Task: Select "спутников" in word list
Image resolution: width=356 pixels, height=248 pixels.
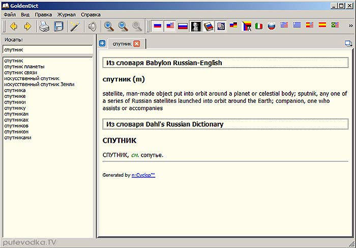Action: (16, 126)
